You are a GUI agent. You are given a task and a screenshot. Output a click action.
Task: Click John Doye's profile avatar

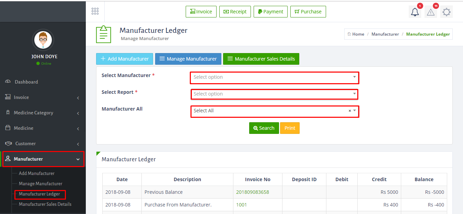point(43,40)
